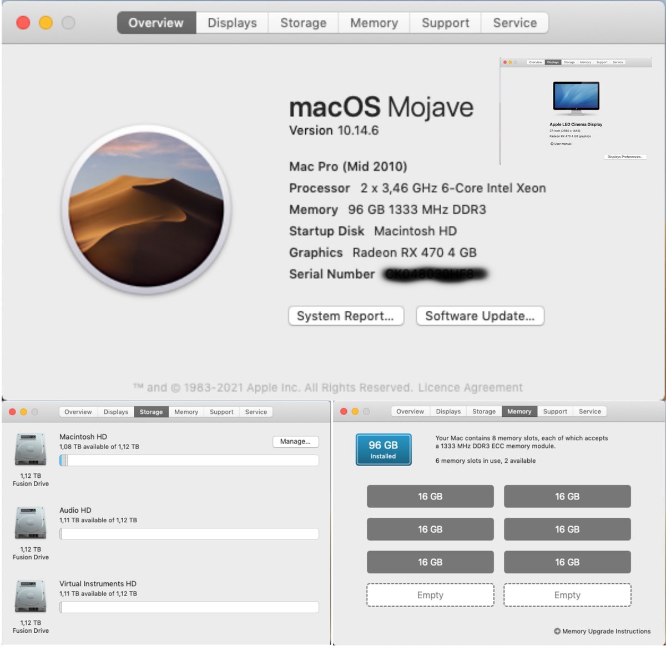This screenshot has width=666, height=666.
Task: Open Support tab in Storage window
Action: click(x=221, y=412)
